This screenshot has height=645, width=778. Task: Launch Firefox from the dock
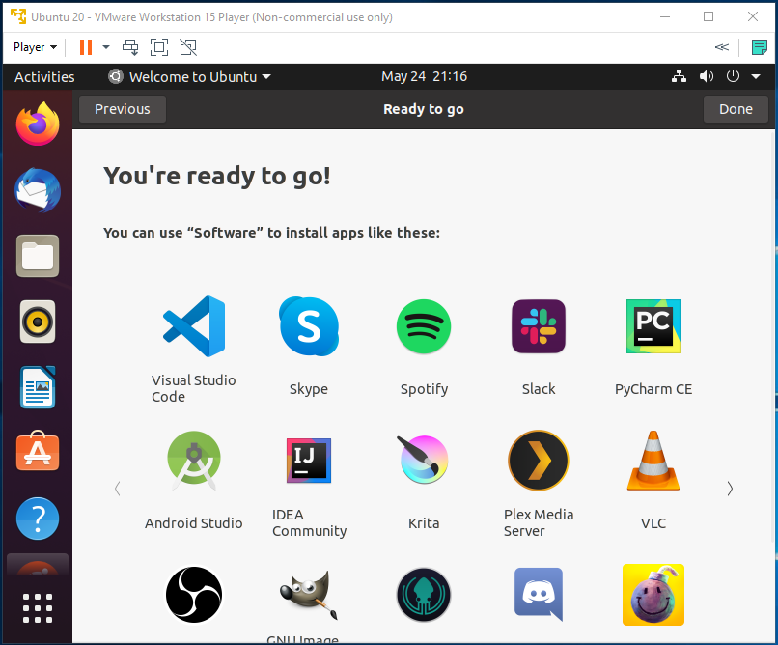(38, 124)
